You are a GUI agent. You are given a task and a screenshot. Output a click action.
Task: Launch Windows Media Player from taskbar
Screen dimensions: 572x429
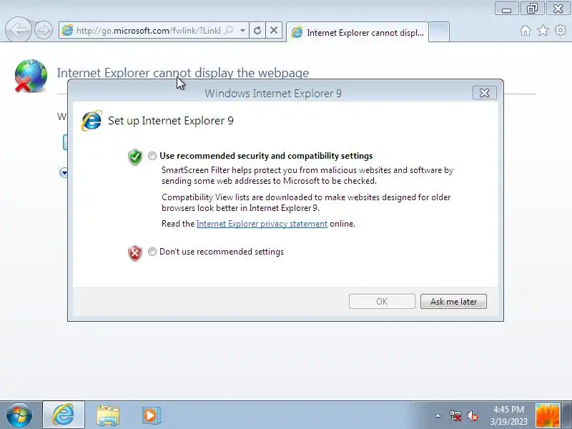point(151,415)
